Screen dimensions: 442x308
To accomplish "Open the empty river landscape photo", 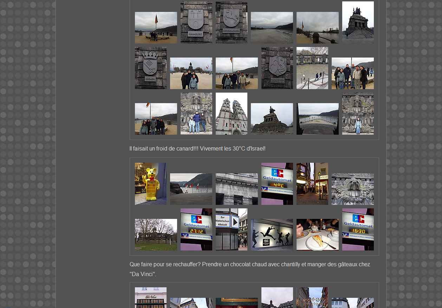I will pyautogui.click(x=272, y=28).
